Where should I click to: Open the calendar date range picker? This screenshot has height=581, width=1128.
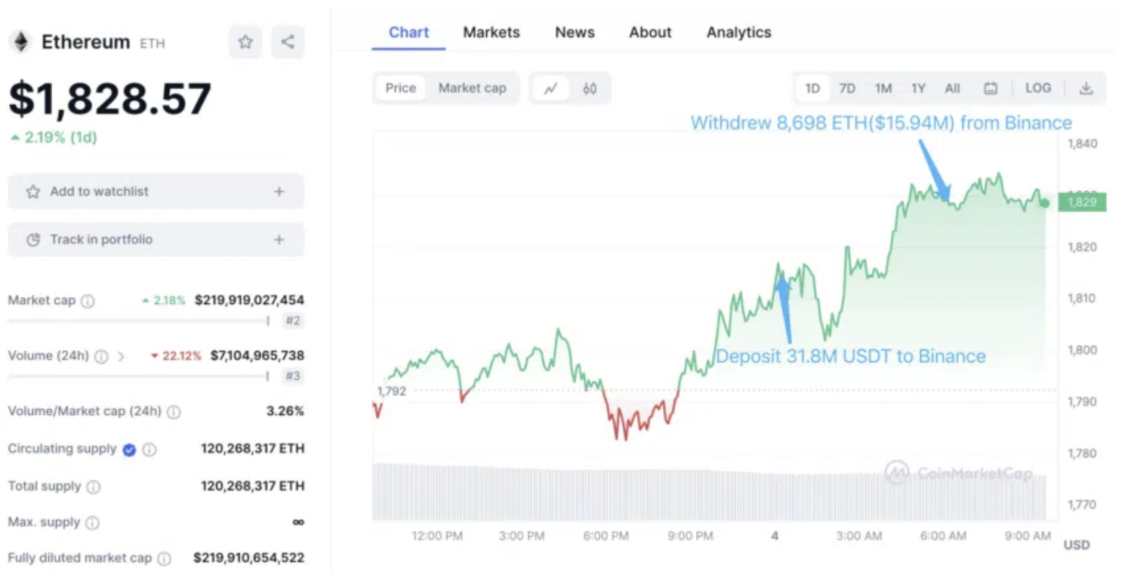pyautogui.click(x=991, y=88)
